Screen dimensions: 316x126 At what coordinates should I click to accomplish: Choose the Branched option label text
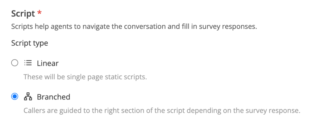pyautogui.click(x=53, y=97)
